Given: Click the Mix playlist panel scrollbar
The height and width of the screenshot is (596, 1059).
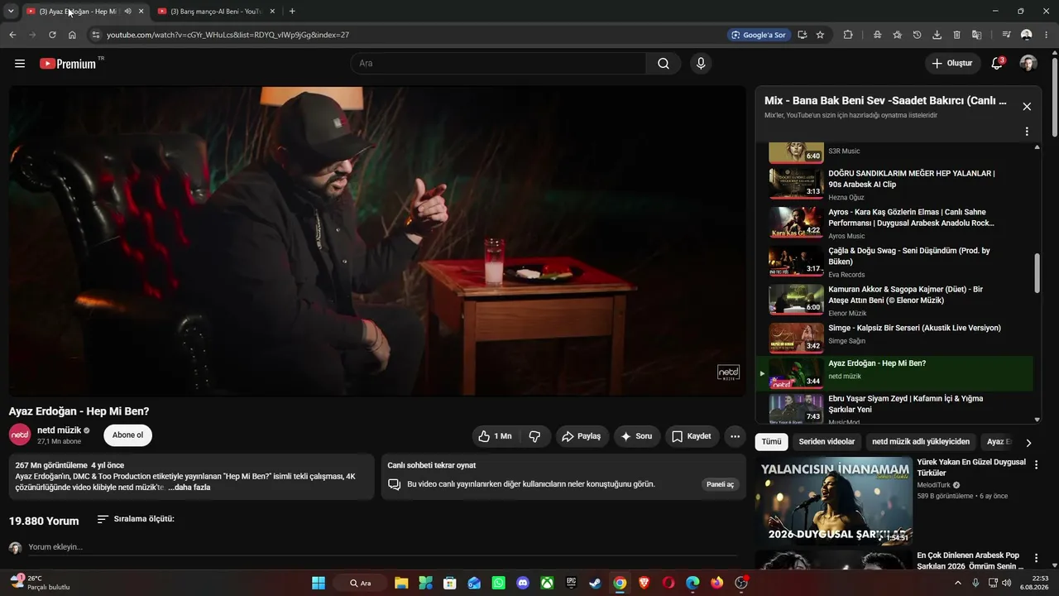Looking at the screenshot, I should tap(1037, 273).
